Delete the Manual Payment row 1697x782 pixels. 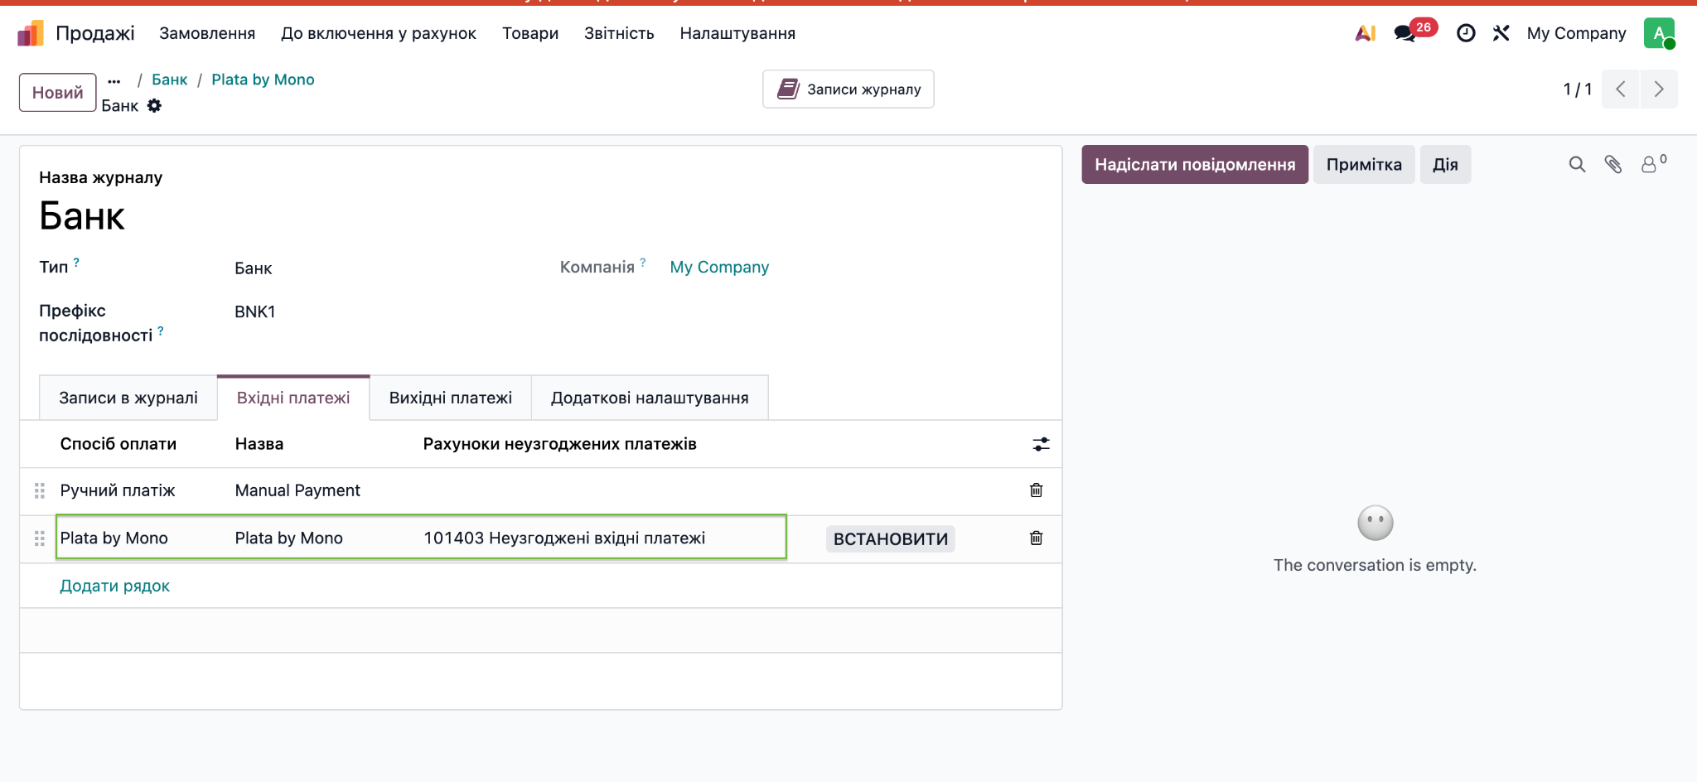point(1036,490)
